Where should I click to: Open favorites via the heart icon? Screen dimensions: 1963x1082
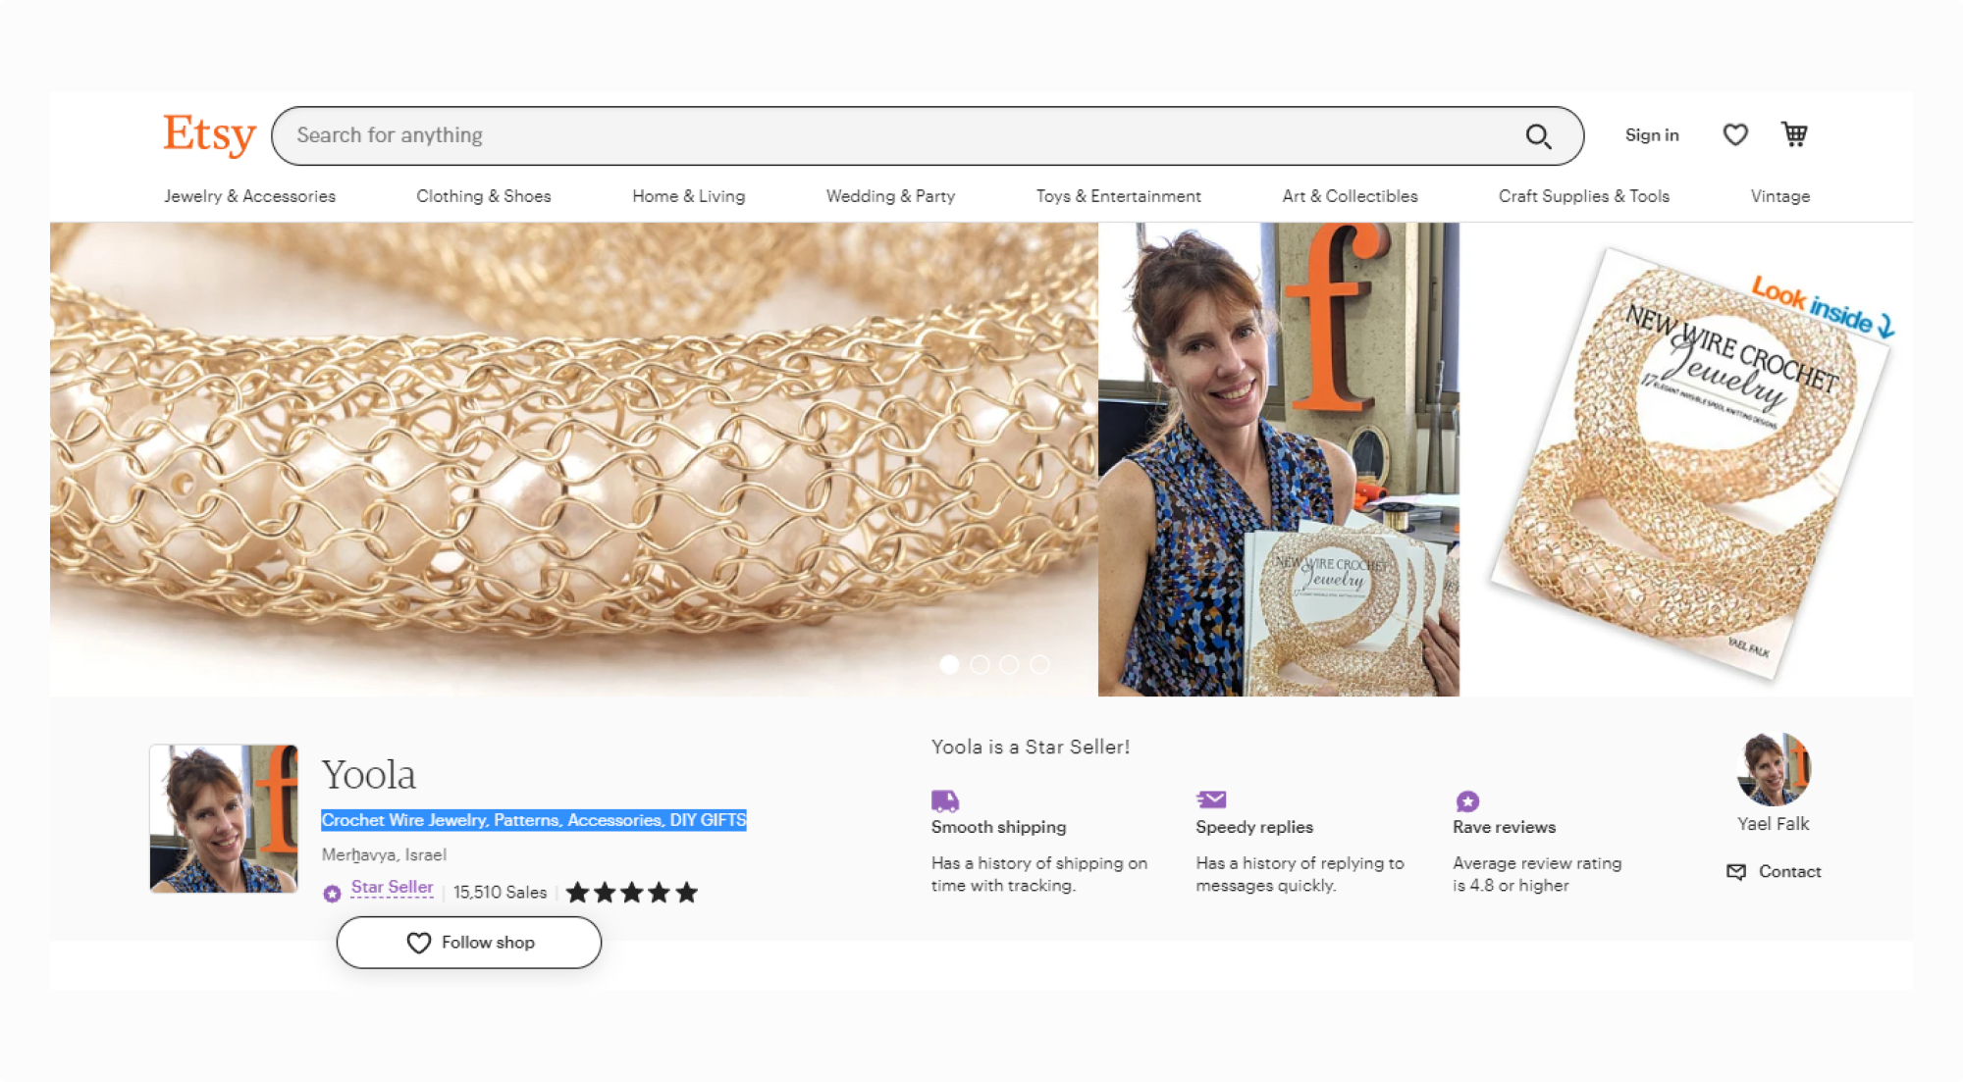(1735, 134)
